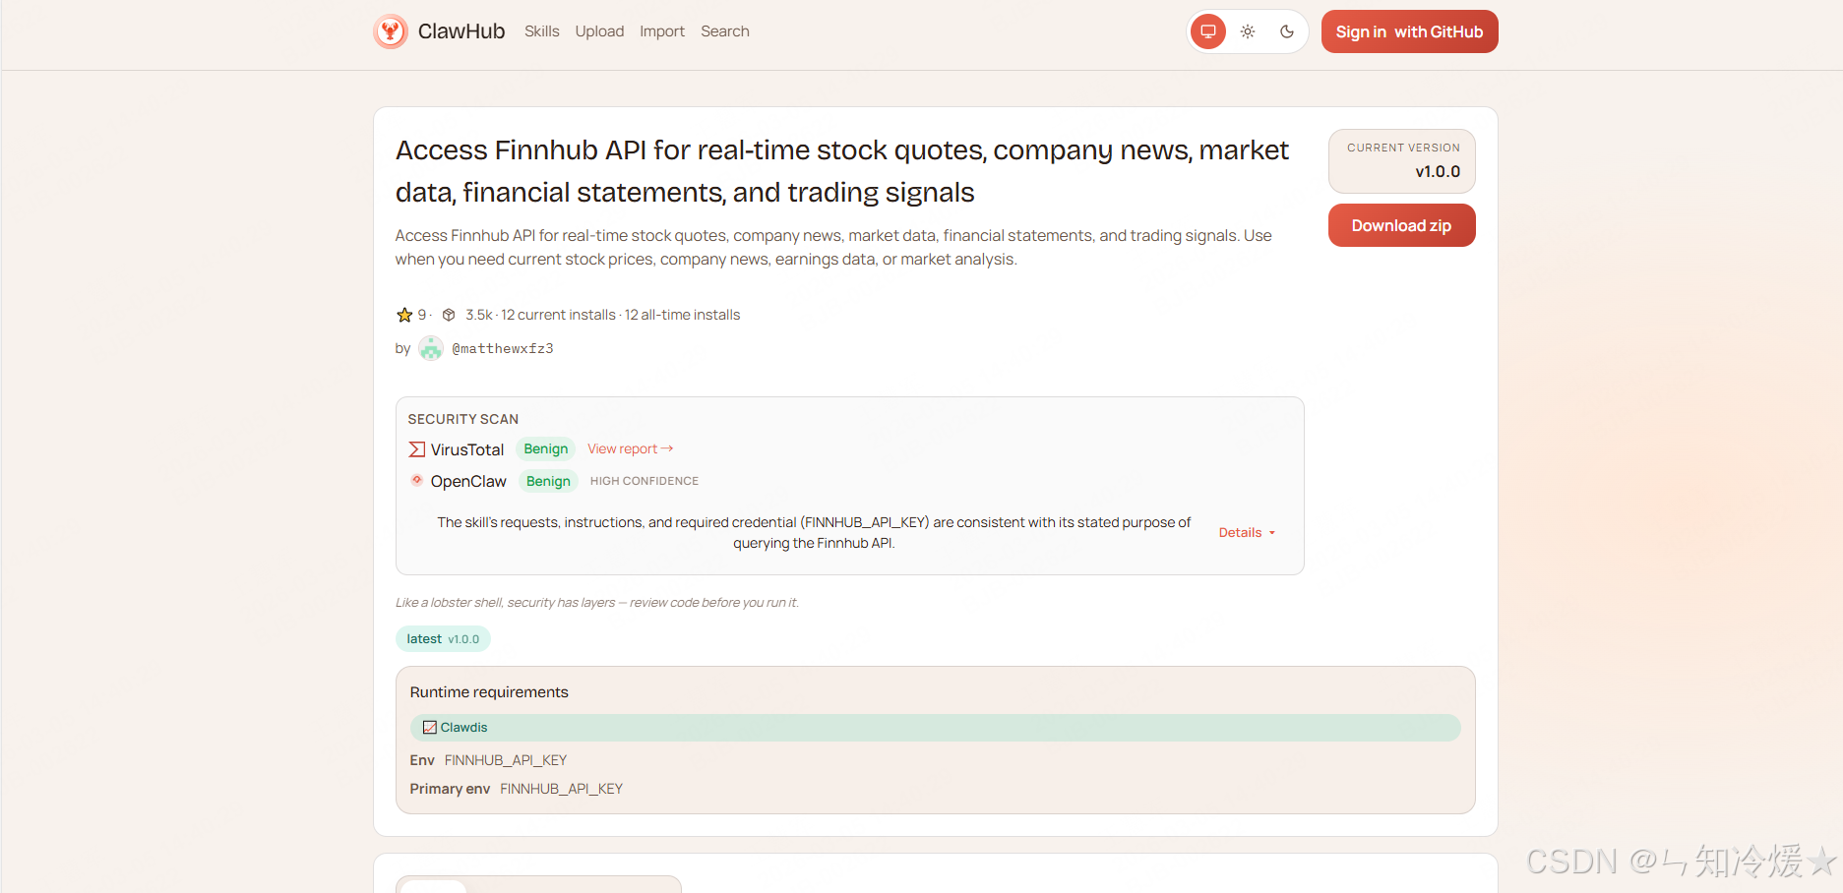Click the Clawdis requirement bar
This screenshot has width=1843, height=893.
coord(935,728)
